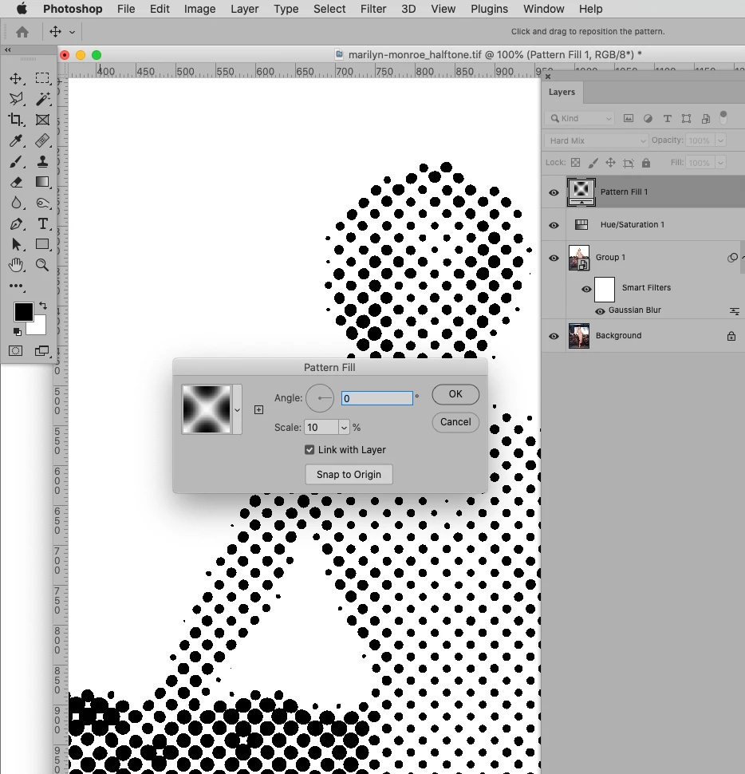Swap foreground and background colors
The image size is (745, 774).
point(43,306)
